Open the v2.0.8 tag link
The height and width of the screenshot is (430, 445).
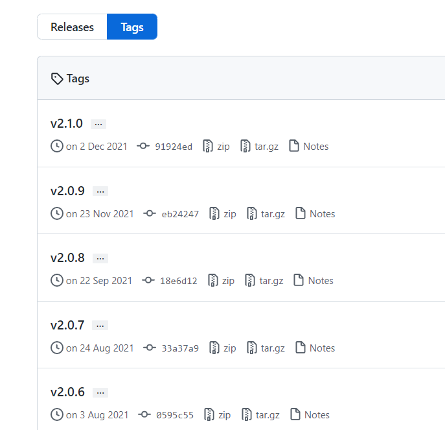pyautogui.click(x=67, y=257)
